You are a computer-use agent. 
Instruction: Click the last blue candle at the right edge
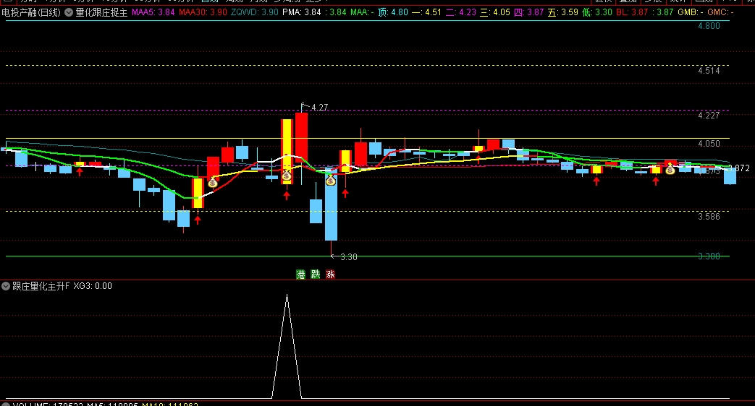pos(730,175)
